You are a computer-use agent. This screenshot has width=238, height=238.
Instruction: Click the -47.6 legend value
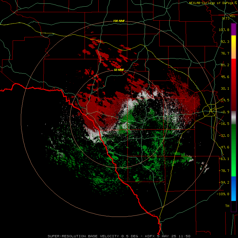(224, 147)
